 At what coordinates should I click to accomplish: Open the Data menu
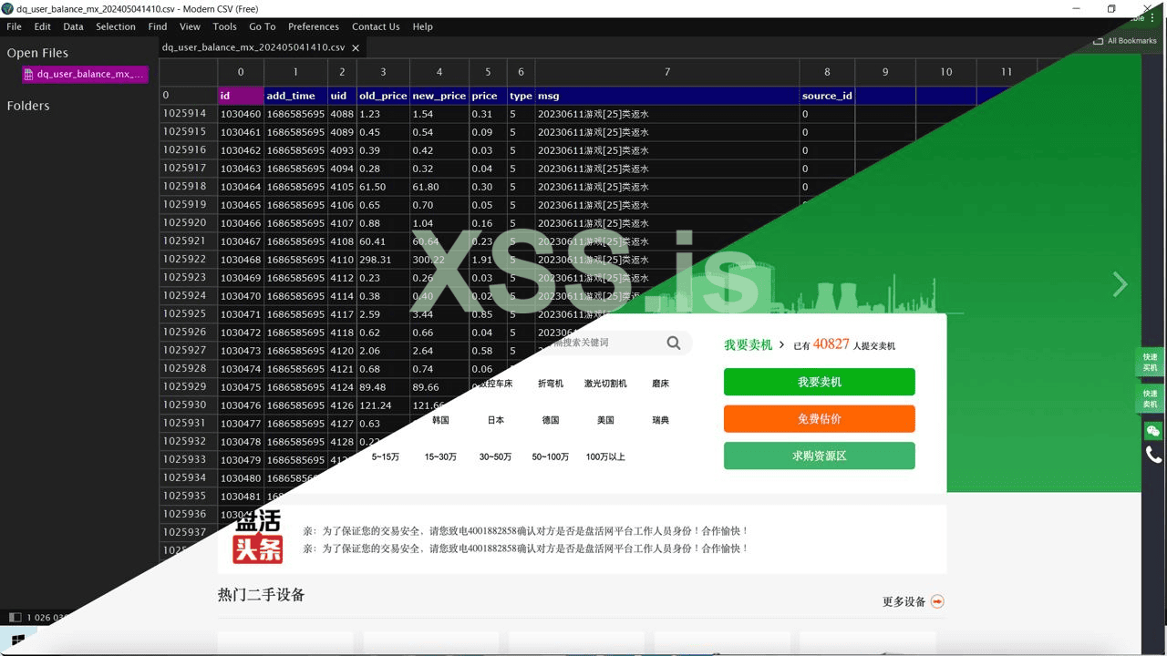(x=74, y=26)
